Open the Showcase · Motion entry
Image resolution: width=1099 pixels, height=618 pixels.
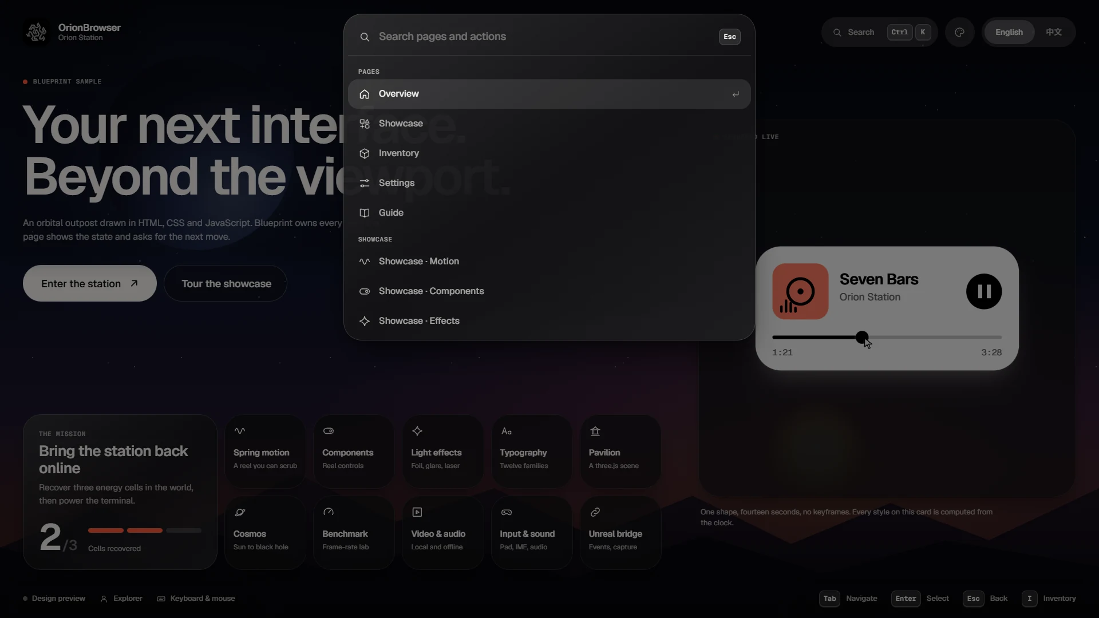[549, 262]
